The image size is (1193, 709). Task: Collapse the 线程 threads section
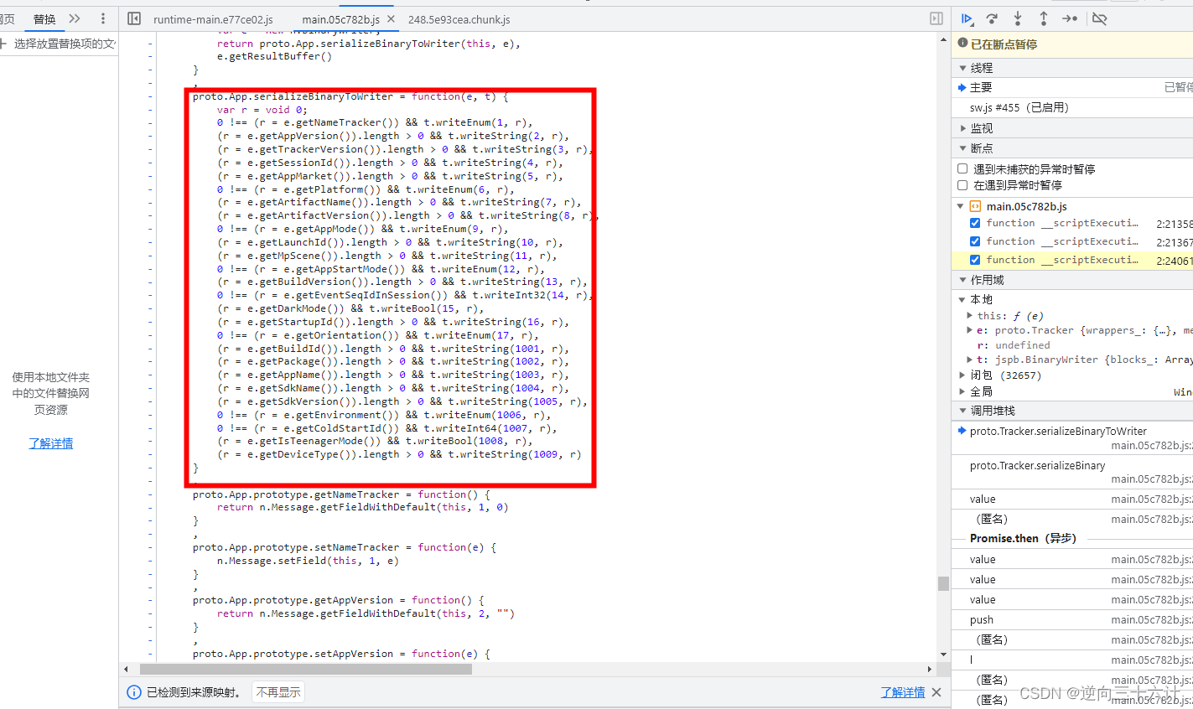click(962, 68)
